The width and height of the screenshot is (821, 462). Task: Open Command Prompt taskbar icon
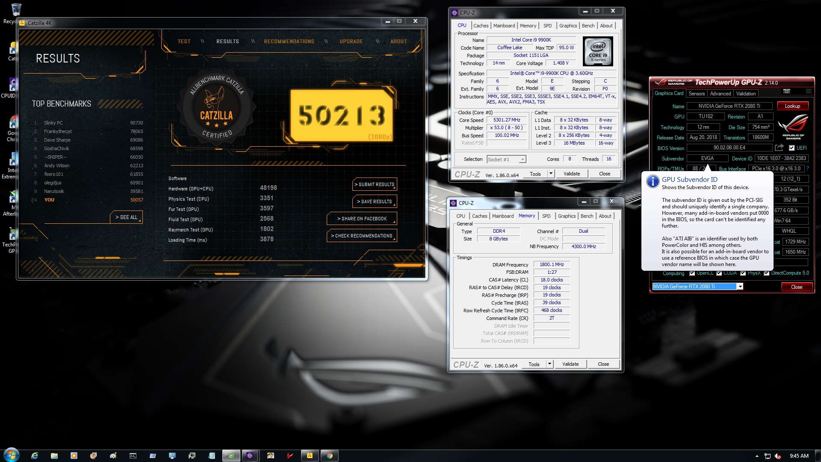133,456
